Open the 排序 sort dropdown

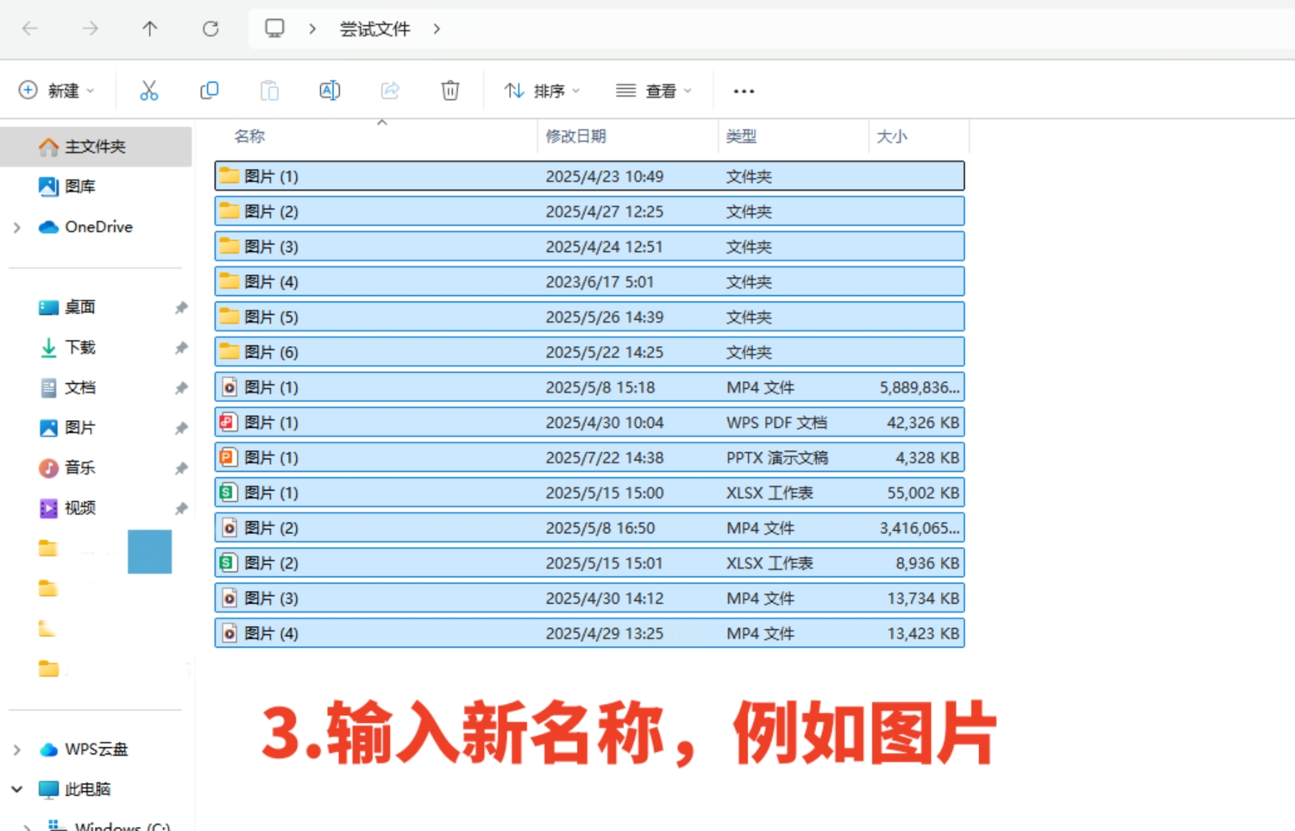(543, 91)
